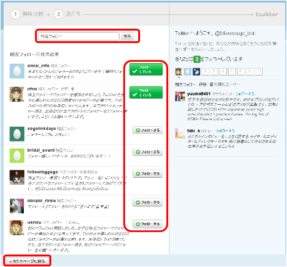Viewport: 287px width, 267px height.
Task: Open bridal_event's lime egg avatar
Action: pos(17,155)
